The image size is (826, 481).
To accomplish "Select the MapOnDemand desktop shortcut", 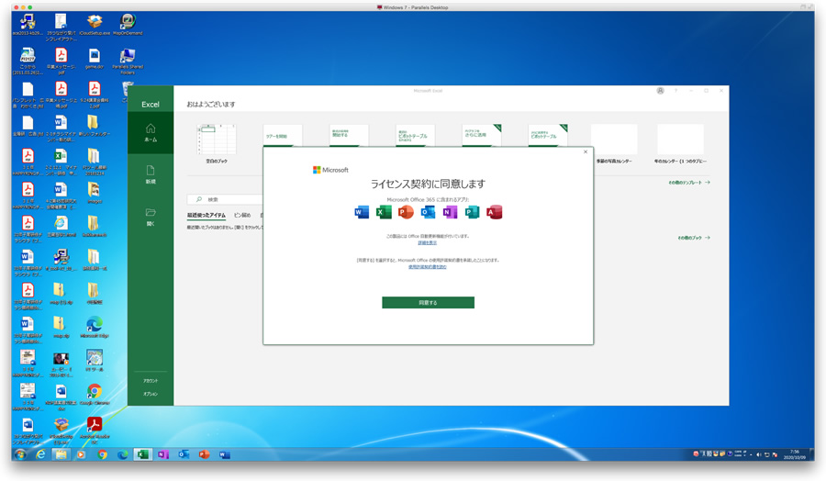I will point(128,24).
